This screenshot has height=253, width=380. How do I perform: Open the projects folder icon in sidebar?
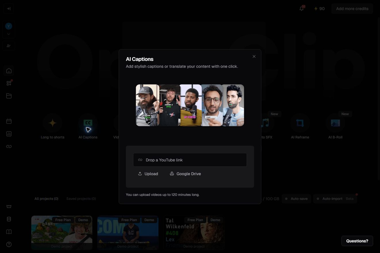click(x=9, y=96)
